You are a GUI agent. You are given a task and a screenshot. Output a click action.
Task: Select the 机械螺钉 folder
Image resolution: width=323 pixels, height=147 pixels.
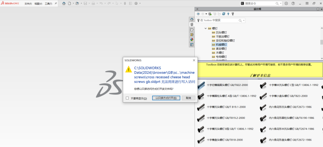tap(220, 45)
